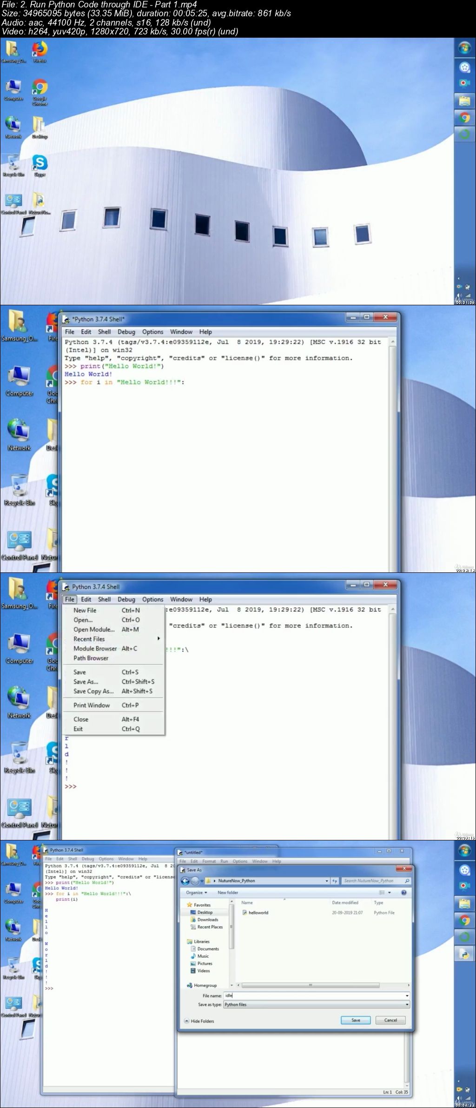This screenshot has width=476, height=1108.
Task: Click Python IDLE taskbar icon beside Save As frame
Action: coord(464,954)
